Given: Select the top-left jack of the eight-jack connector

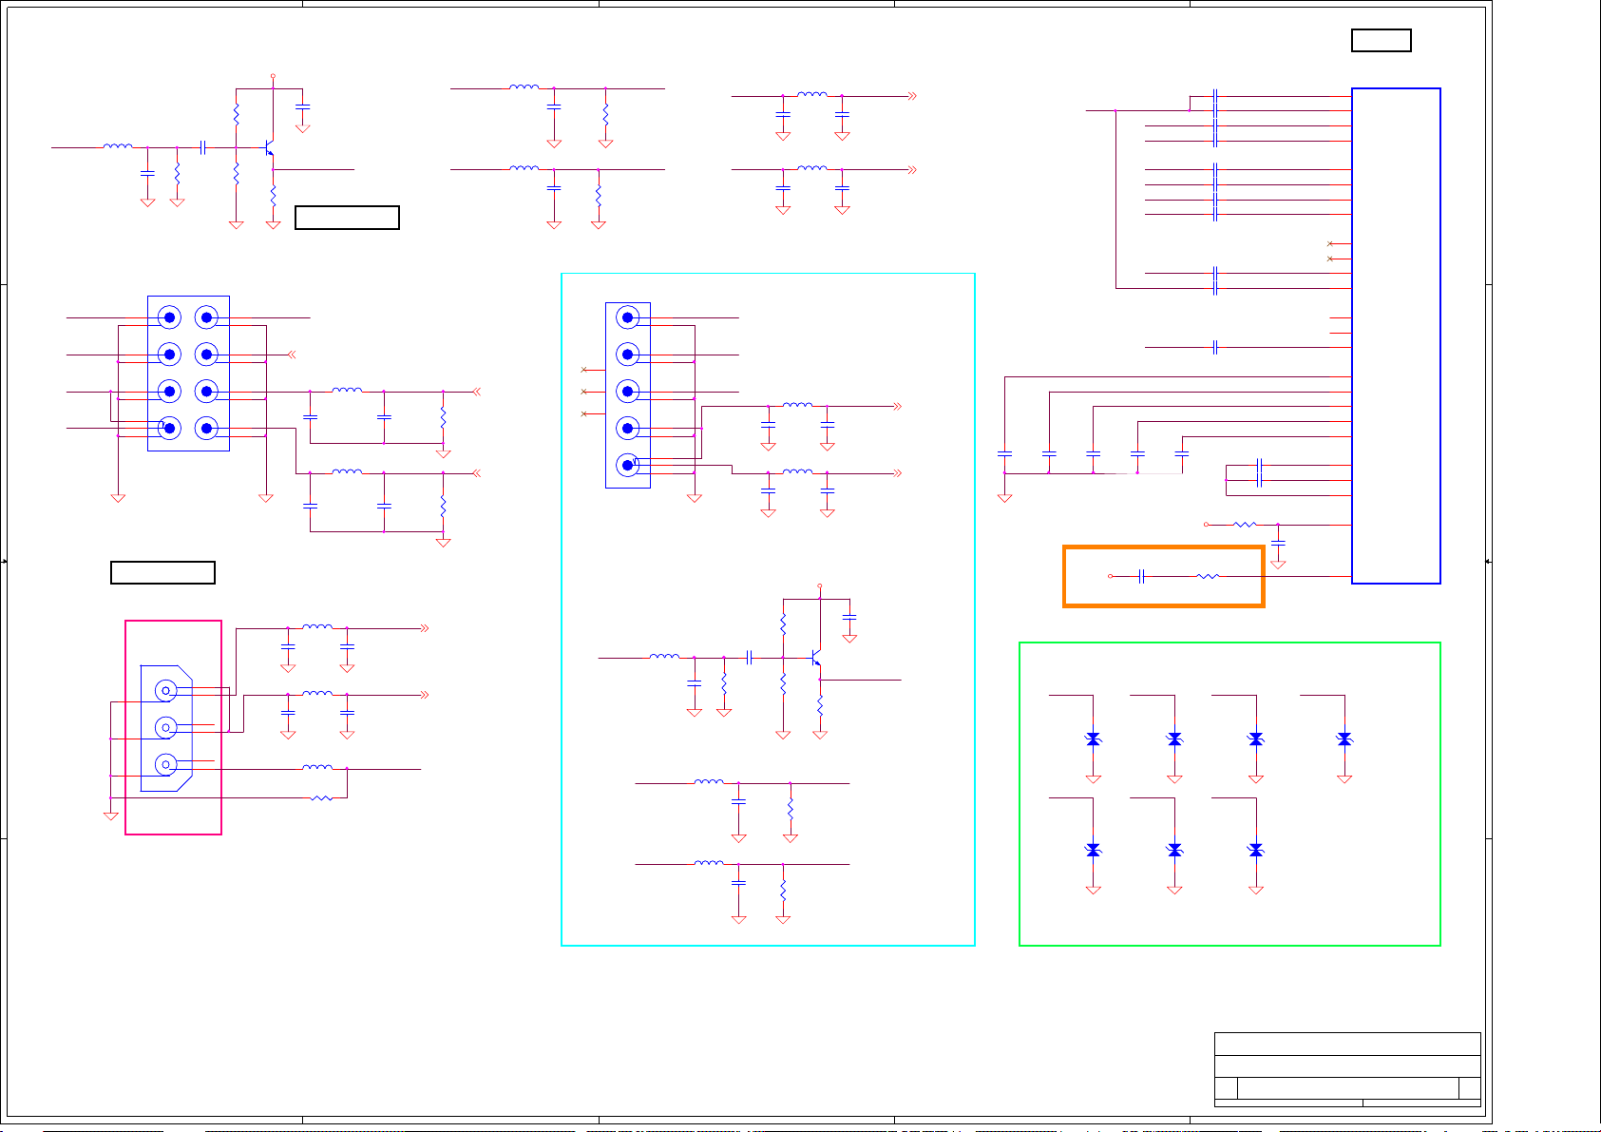Looking at the screenshot, I should pyautogui.click(x=169, y=317).
